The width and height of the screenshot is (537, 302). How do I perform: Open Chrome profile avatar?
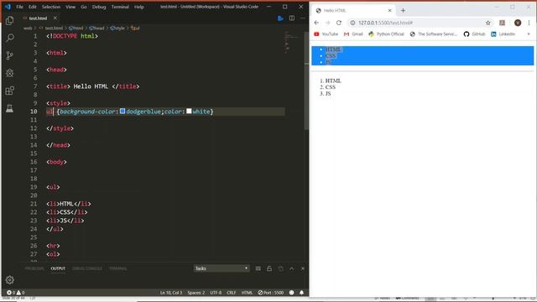(518, 23)
